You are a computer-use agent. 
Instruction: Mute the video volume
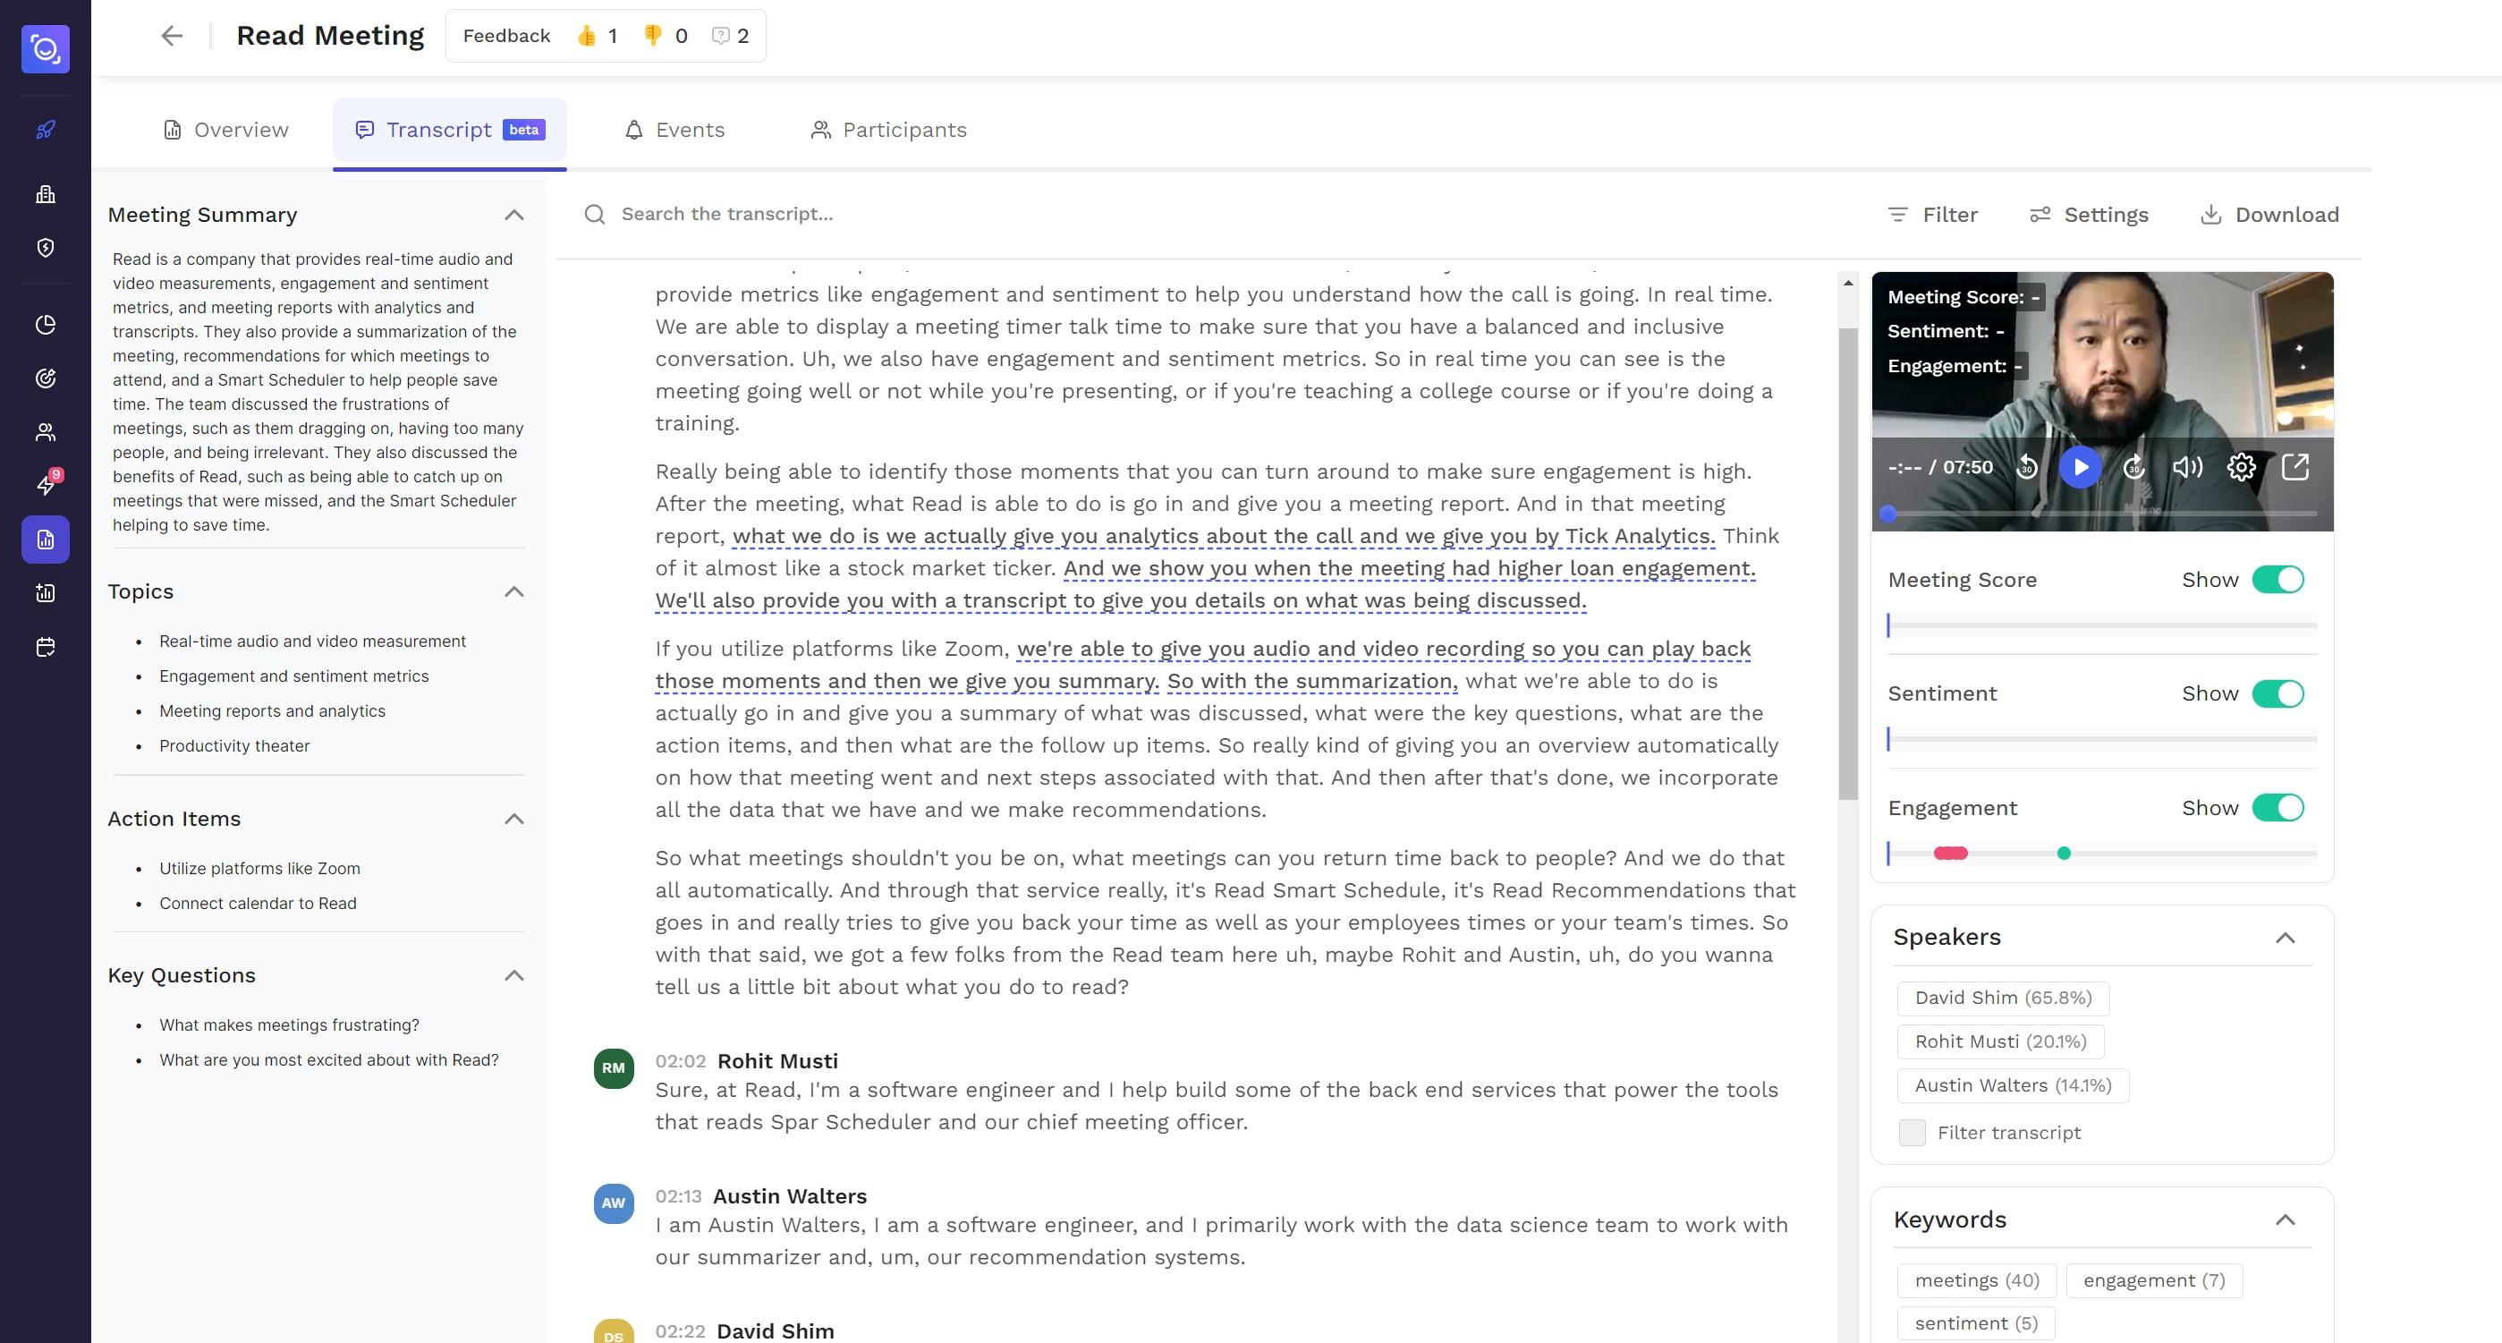(2187, 467)
